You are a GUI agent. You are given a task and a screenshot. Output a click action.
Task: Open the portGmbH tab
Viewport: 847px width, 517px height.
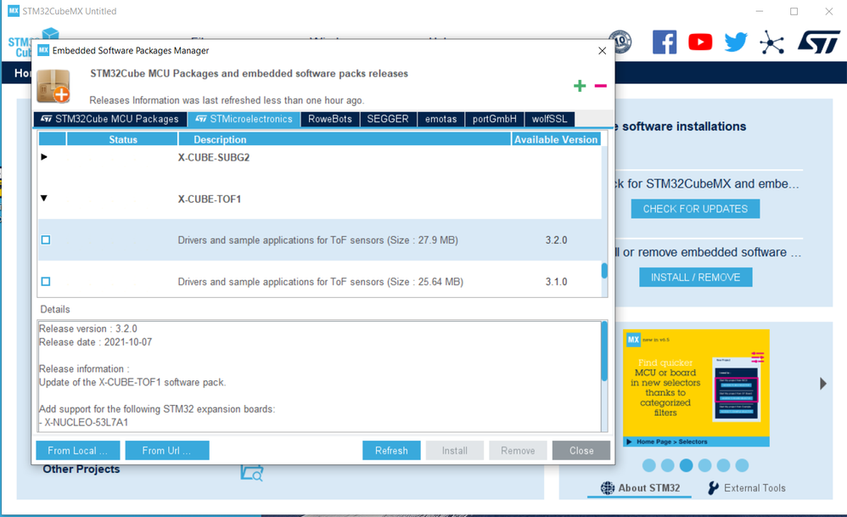click(x=494, y=119)
